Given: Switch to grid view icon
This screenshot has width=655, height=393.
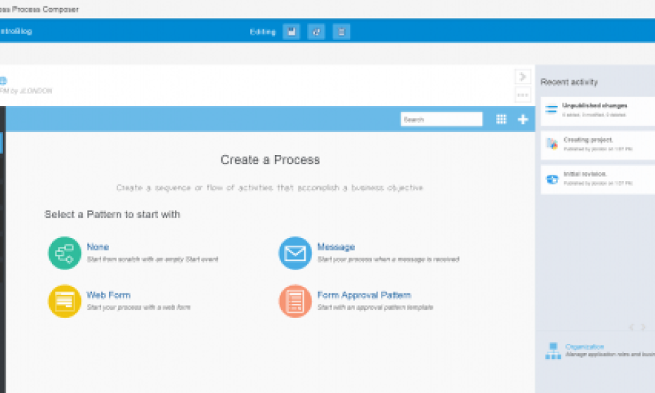Looking at the screenshot, I should 501,119.
